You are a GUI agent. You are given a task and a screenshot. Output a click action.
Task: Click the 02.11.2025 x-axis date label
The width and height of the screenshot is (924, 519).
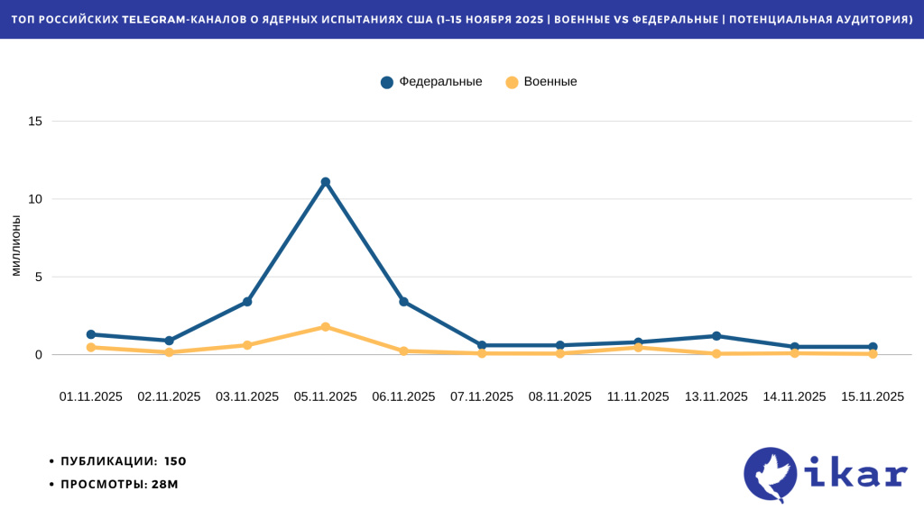169,396
